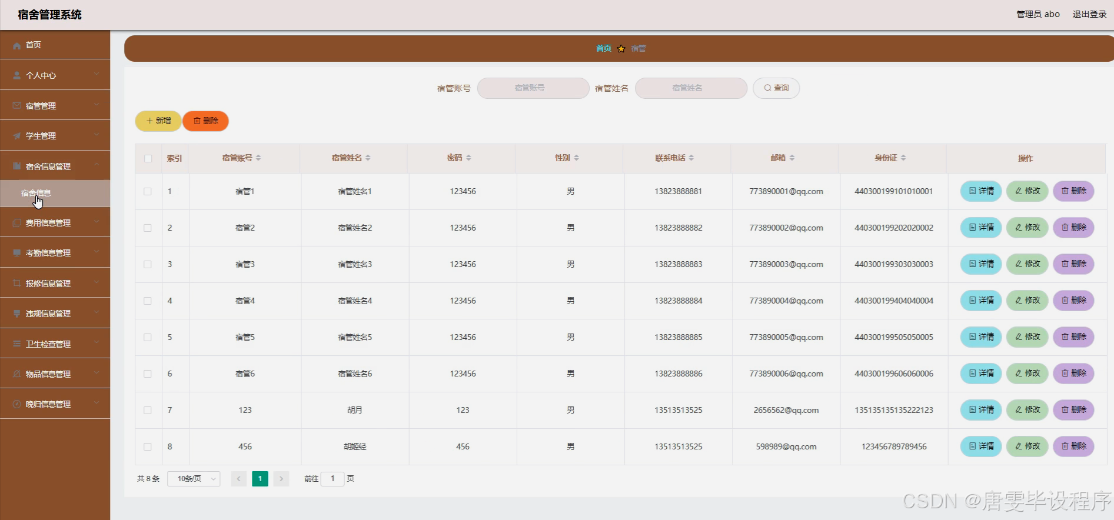The width and height of the screenshot is (1114, 520).
Task: Check the checkbox for row 宿管4
Action: tap(148, 301)
